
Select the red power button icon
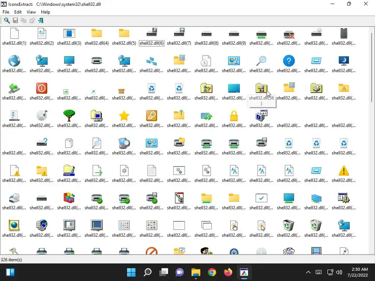(x=42, y=88)
